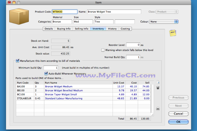Click the Sell column header
197x131 pixels.
point(144,83)
